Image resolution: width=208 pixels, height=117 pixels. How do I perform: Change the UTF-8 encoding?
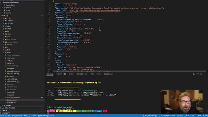(187, 116)
